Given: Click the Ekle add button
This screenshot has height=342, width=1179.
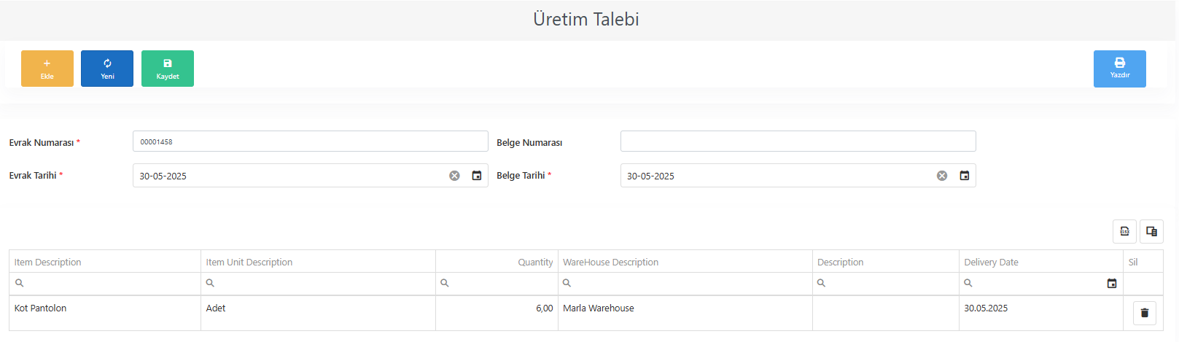Looking at the screenshot, I should pyautogui.click(x=47, y=69).
